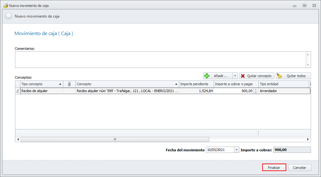Click Finalizar to complete the movement

[x=274, y=168]
